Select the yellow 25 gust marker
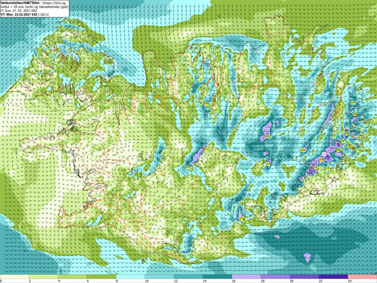 (x=188, y=167)
